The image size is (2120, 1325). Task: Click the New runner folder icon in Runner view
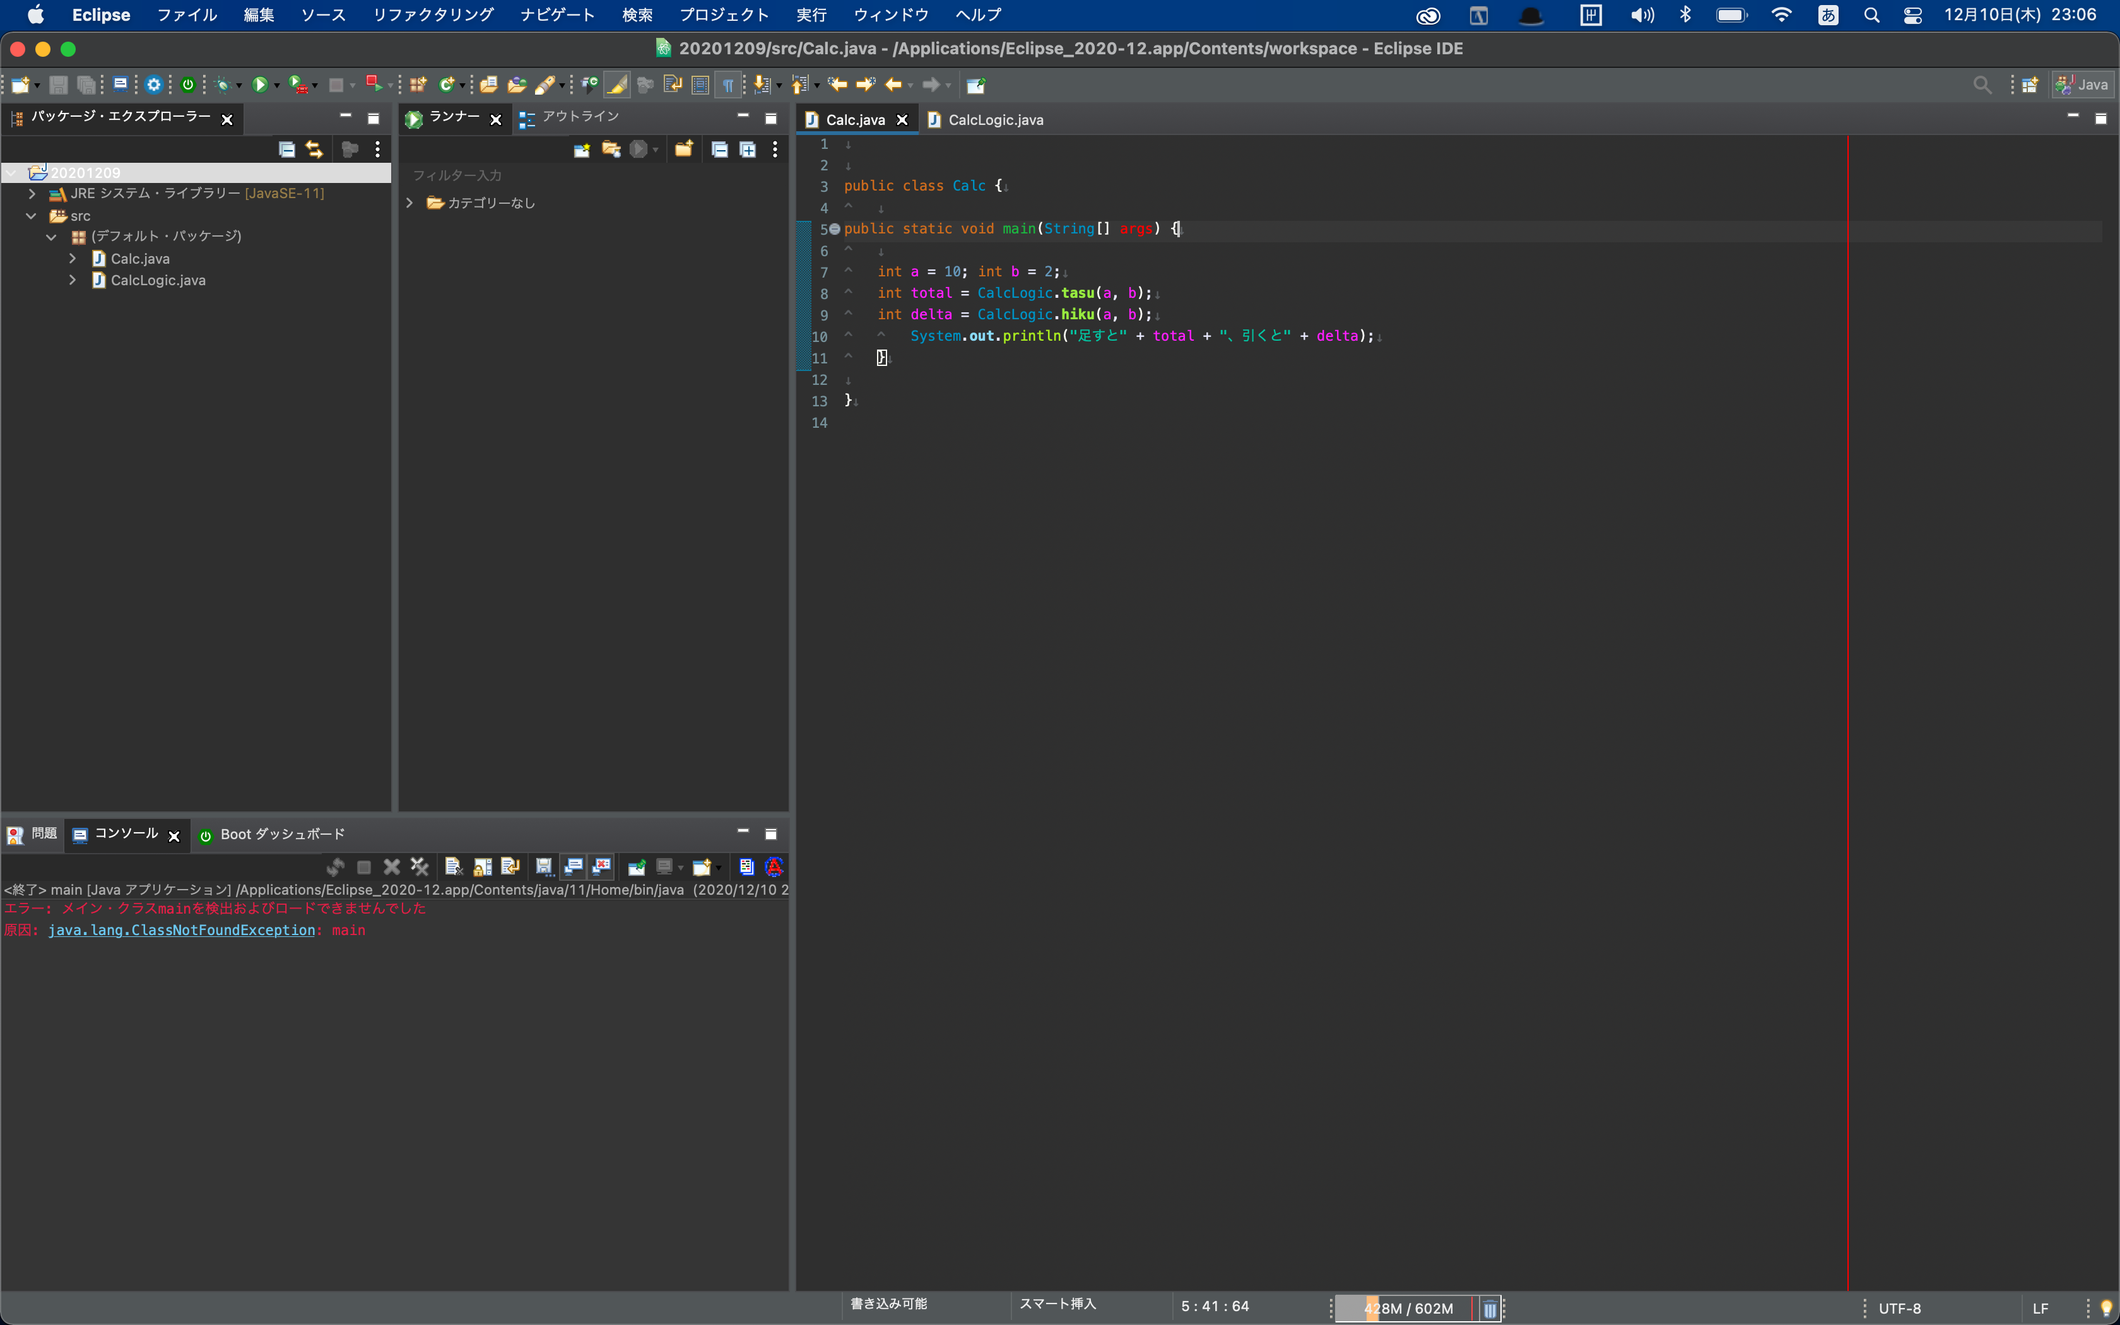(x=683, y=149)
